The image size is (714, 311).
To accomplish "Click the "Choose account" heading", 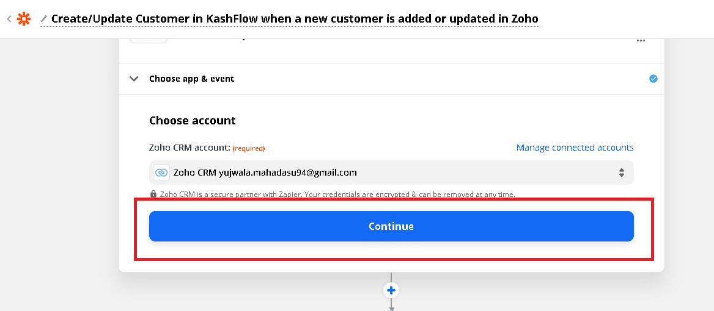I will [193, 121].
